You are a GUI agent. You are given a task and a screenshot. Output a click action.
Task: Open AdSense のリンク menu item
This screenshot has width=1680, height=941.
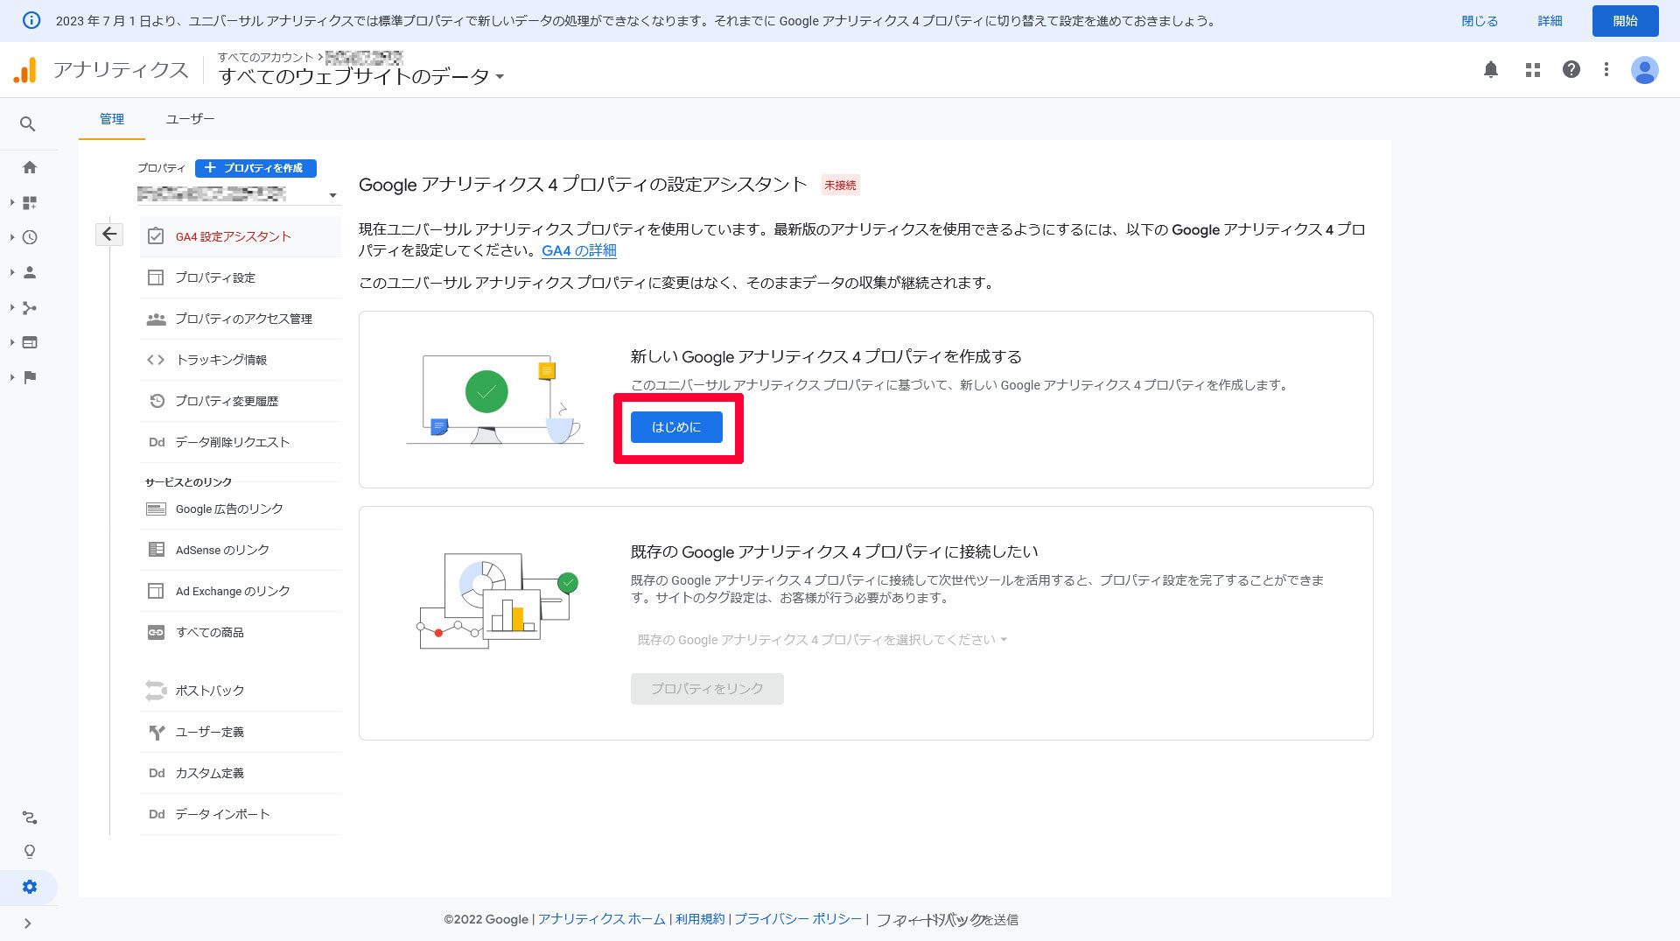tap(241, 550)
